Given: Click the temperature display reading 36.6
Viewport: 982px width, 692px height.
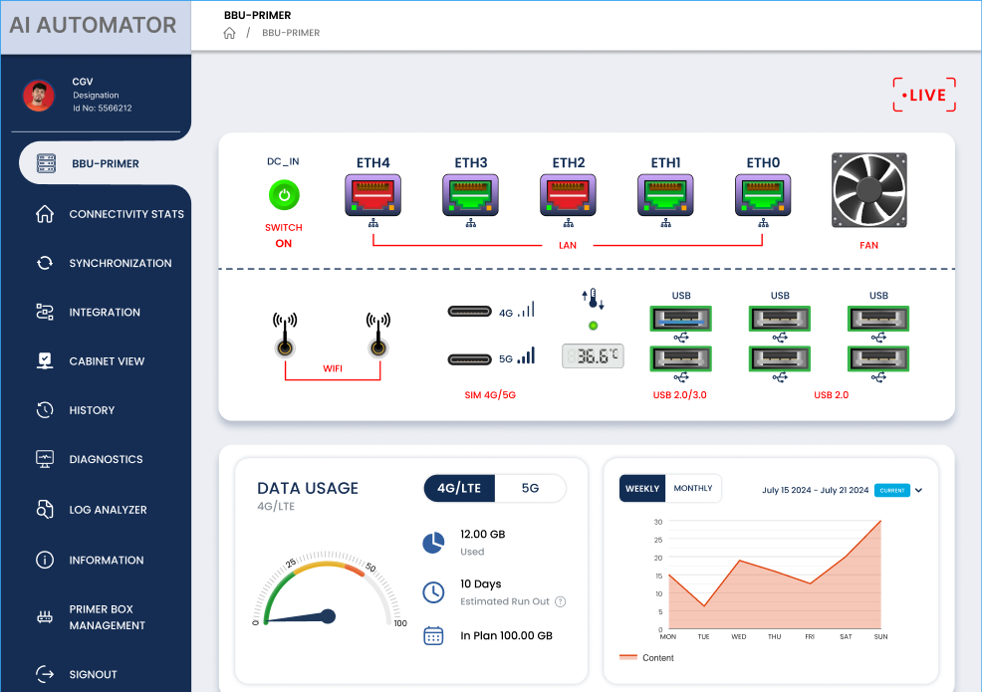Looking at the screenshot, I should pyautogui.click(x=592, y=356).
